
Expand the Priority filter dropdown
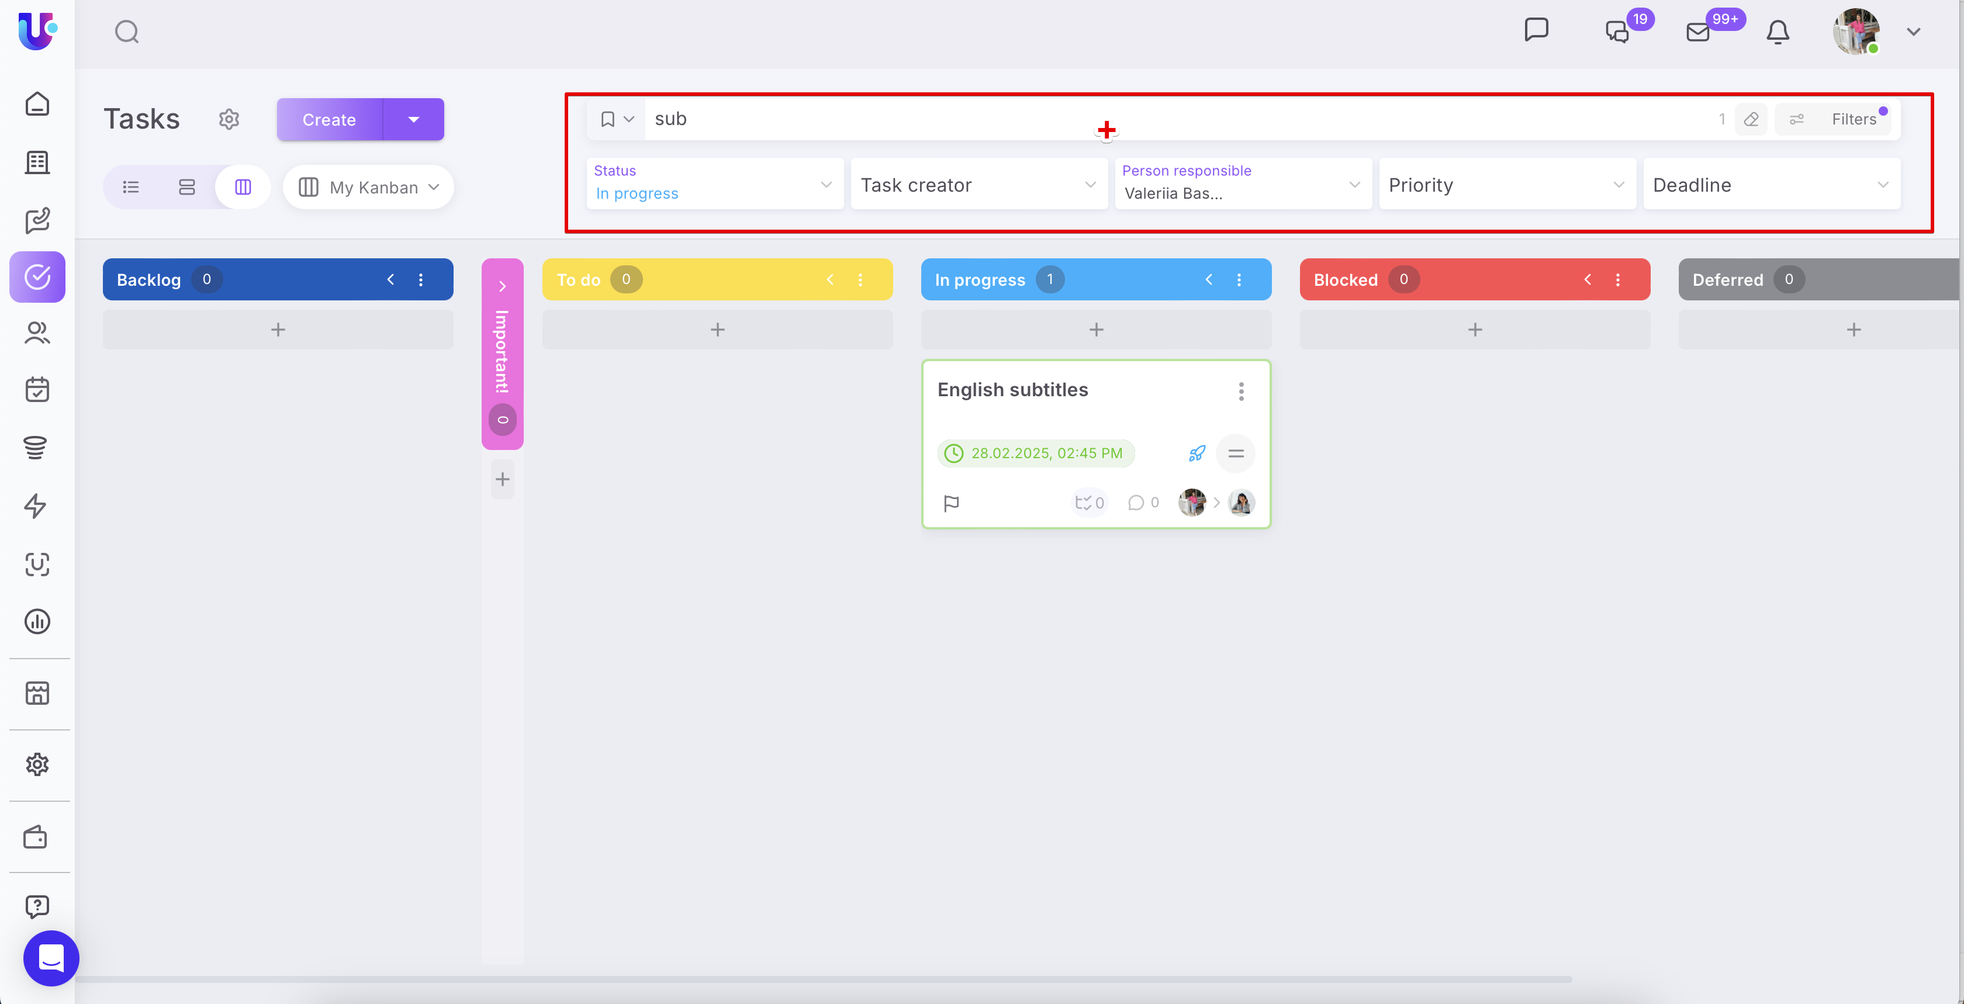tap(1506, 185)
